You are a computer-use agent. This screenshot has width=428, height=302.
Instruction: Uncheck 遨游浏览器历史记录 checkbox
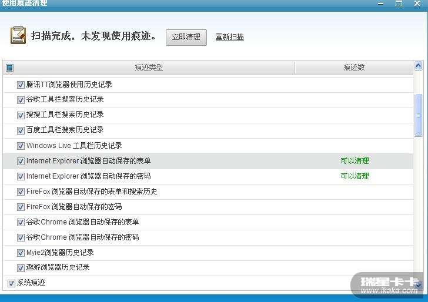coord(21,268)
